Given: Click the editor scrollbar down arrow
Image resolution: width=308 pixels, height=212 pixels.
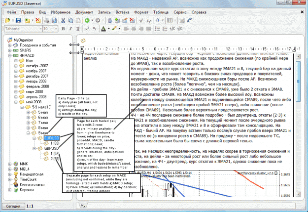Looking at the screenshot, I should (x=298, y=194).
